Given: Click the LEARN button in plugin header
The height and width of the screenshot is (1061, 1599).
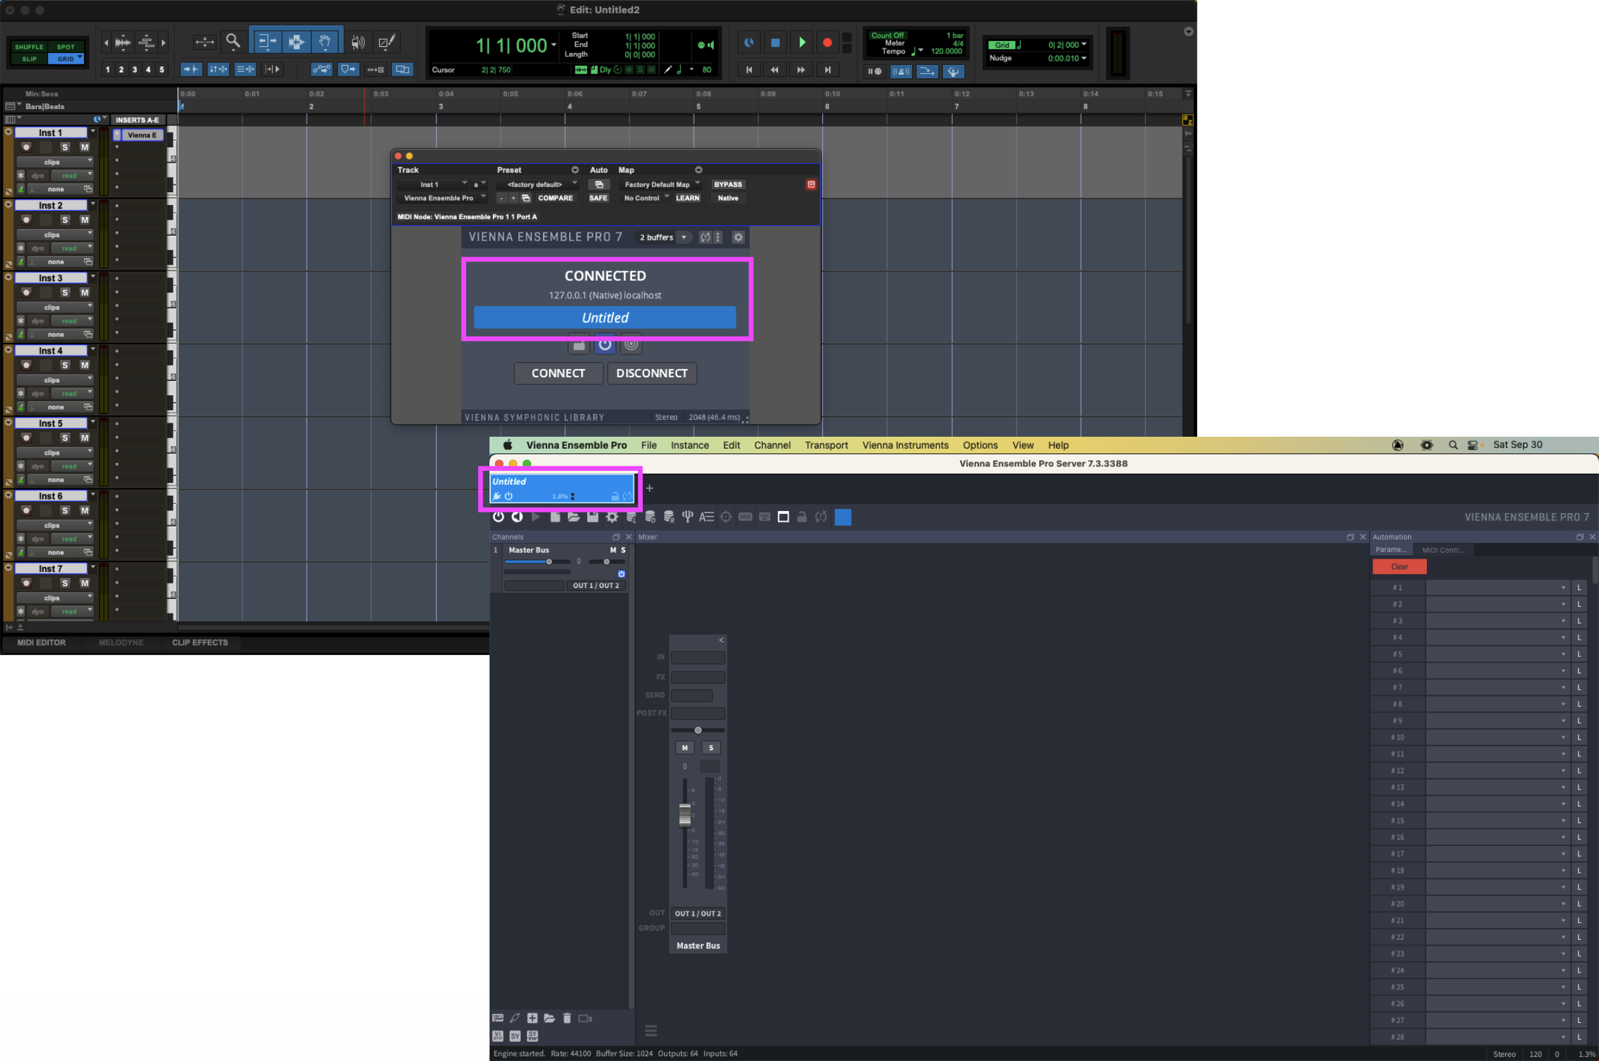Looking at the screenshot, I should [x=687, y=198].
